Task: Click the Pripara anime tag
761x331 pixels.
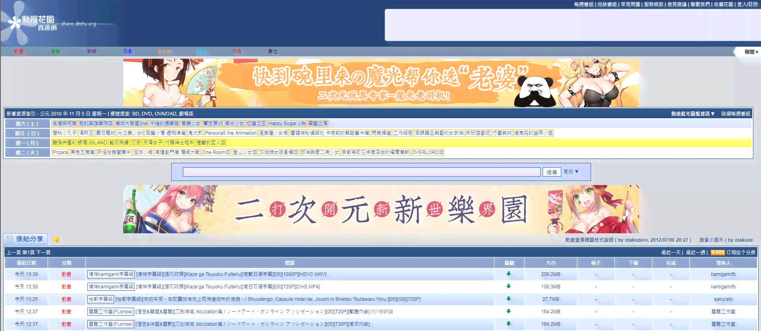Action: (x=60, y=152)
